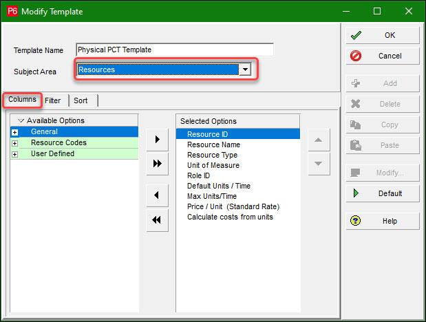The width and height of the screenshot is (426, 322).
Task: Close the Modify Template window
Action: click(x=409, y=11)
